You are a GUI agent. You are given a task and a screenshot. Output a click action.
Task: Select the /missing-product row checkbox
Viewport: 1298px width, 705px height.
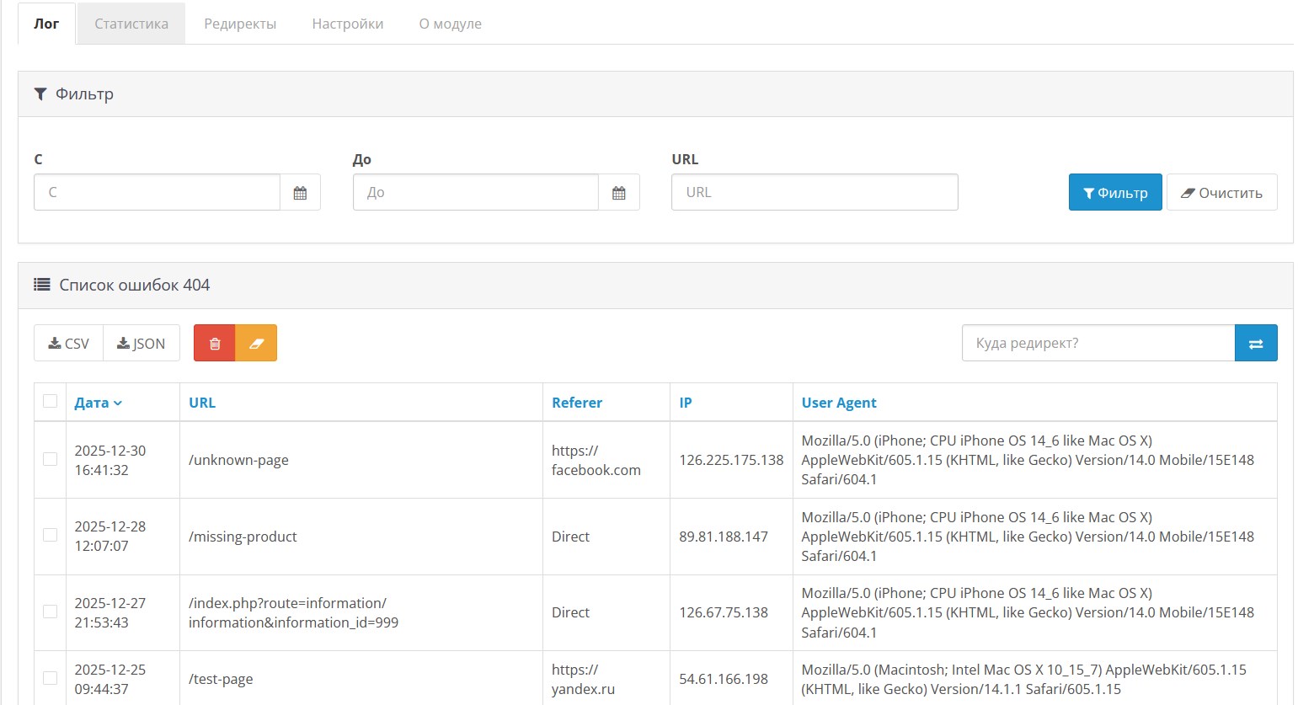pyautogui.click(x=51, y=535)
